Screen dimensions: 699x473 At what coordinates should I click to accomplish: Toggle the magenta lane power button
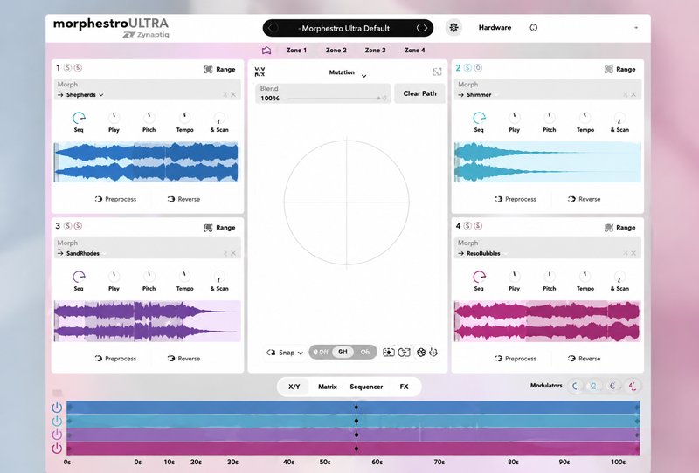click(57, 449)
